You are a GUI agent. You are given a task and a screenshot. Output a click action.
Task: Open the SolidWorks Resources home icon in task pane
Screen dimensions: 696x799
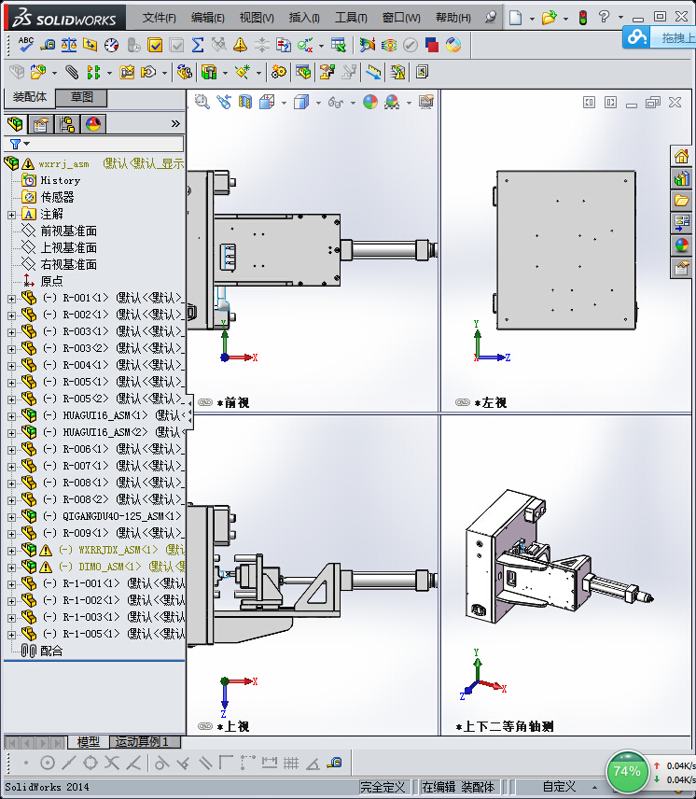click(x=681, y=157)
